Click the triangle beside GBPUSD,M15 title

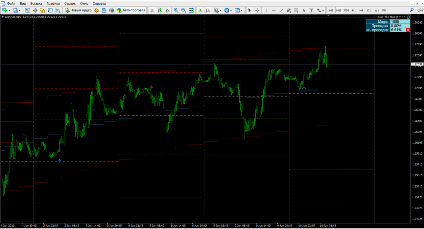pyautogui.click(x=3, y=17)
